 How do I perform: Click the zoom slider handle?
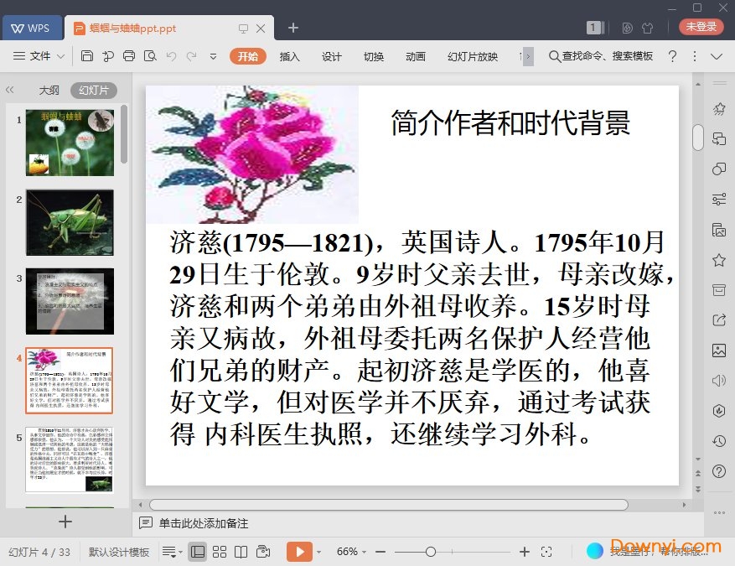click(430, 552)
